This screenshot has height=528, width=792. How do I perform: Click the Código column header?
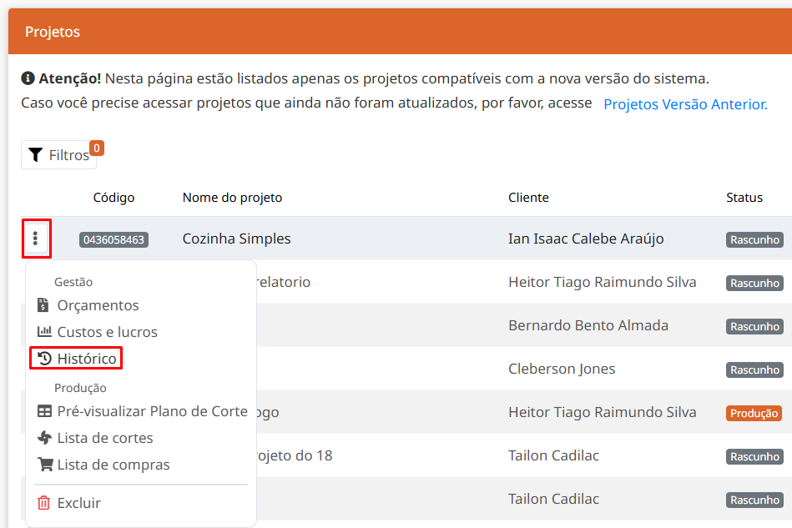tap(114, 198)
